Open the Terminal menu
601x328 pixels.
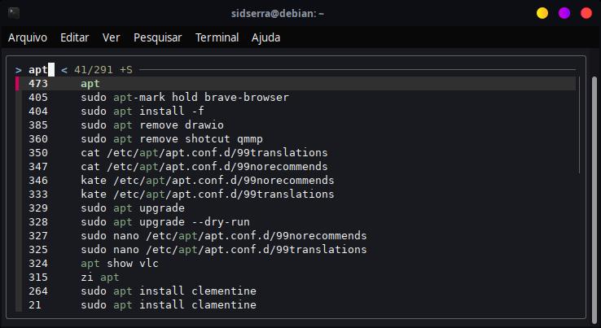pyautogui.click(x=217, y=37)
